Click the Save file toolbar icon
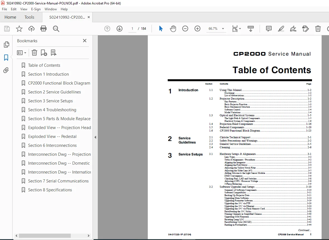Image resolution: width=329 pixels, height=240 pixels. pyautogui.click(x=7, y=28)
